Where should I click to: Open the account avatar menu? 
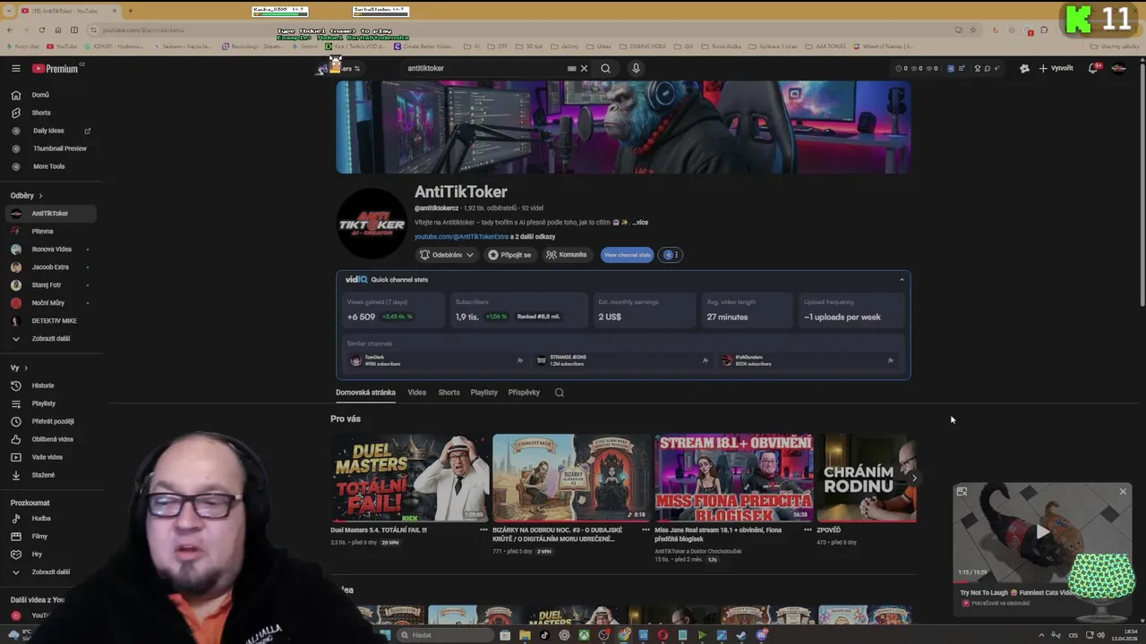(x=1118, y=68)
